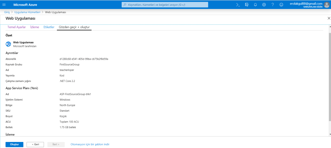Select Gözden geçir + oluştur tab
331x148 pixels.
(74, 27)
